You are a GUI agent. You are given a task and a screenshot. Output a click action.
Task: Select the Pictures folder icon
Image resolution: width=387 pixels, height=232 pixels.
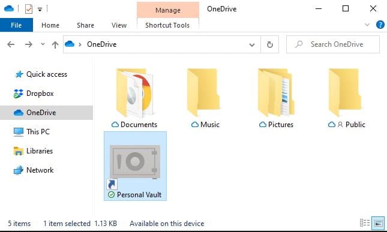click(x=276, y=92)
